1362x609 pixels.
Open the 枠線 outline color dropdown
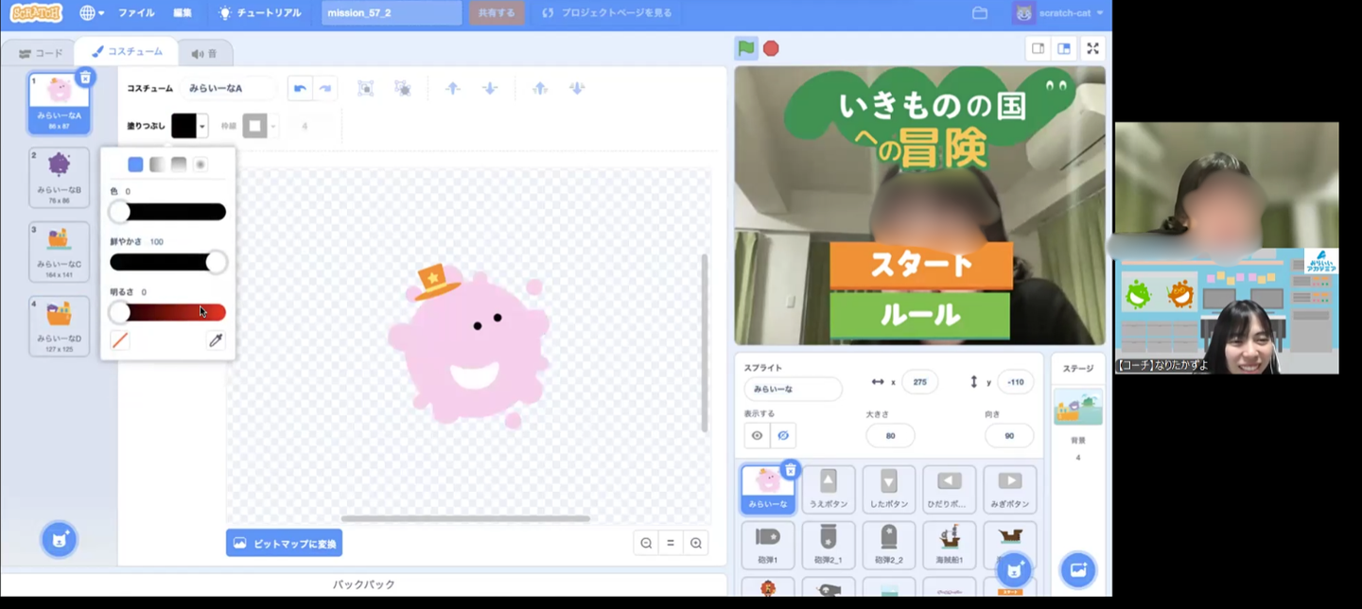coord(260,126)
